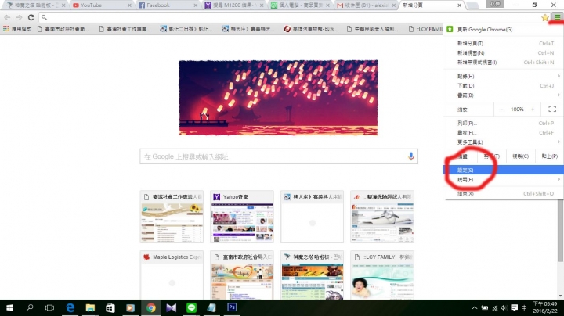Open the 彰化二日遊 bookmark
Image resolution: width=564 pixels, height=316 pixels.
(x=186, y=29)
